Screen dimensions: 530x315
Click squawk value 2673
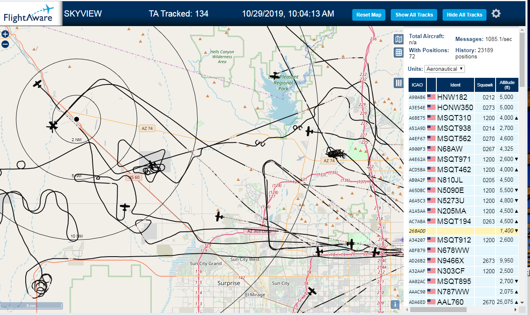click(x=489, y=261)
